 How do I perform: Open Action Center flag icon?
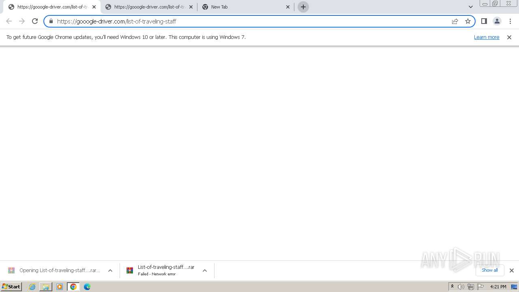480,287
